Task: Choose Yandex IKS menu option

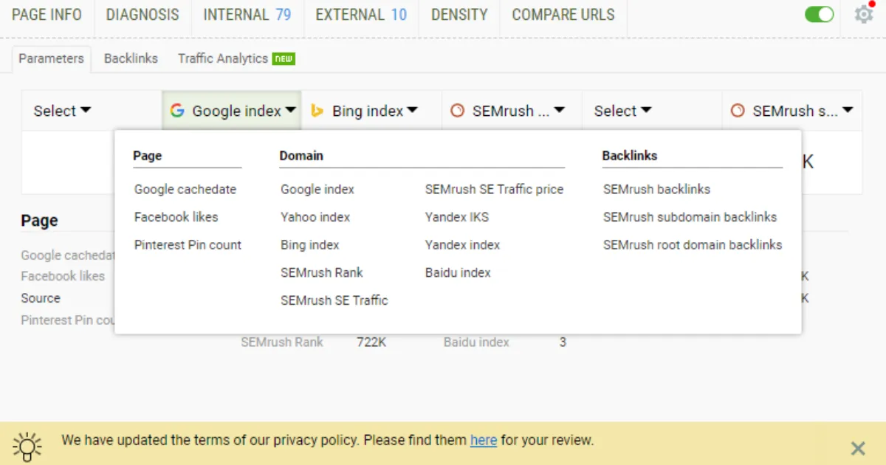Action: (457, 217)
